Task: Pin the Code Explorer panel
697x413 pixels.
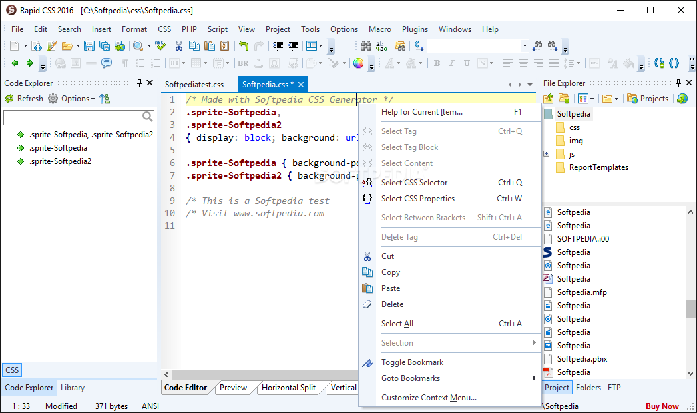Action: coord(140,83)
